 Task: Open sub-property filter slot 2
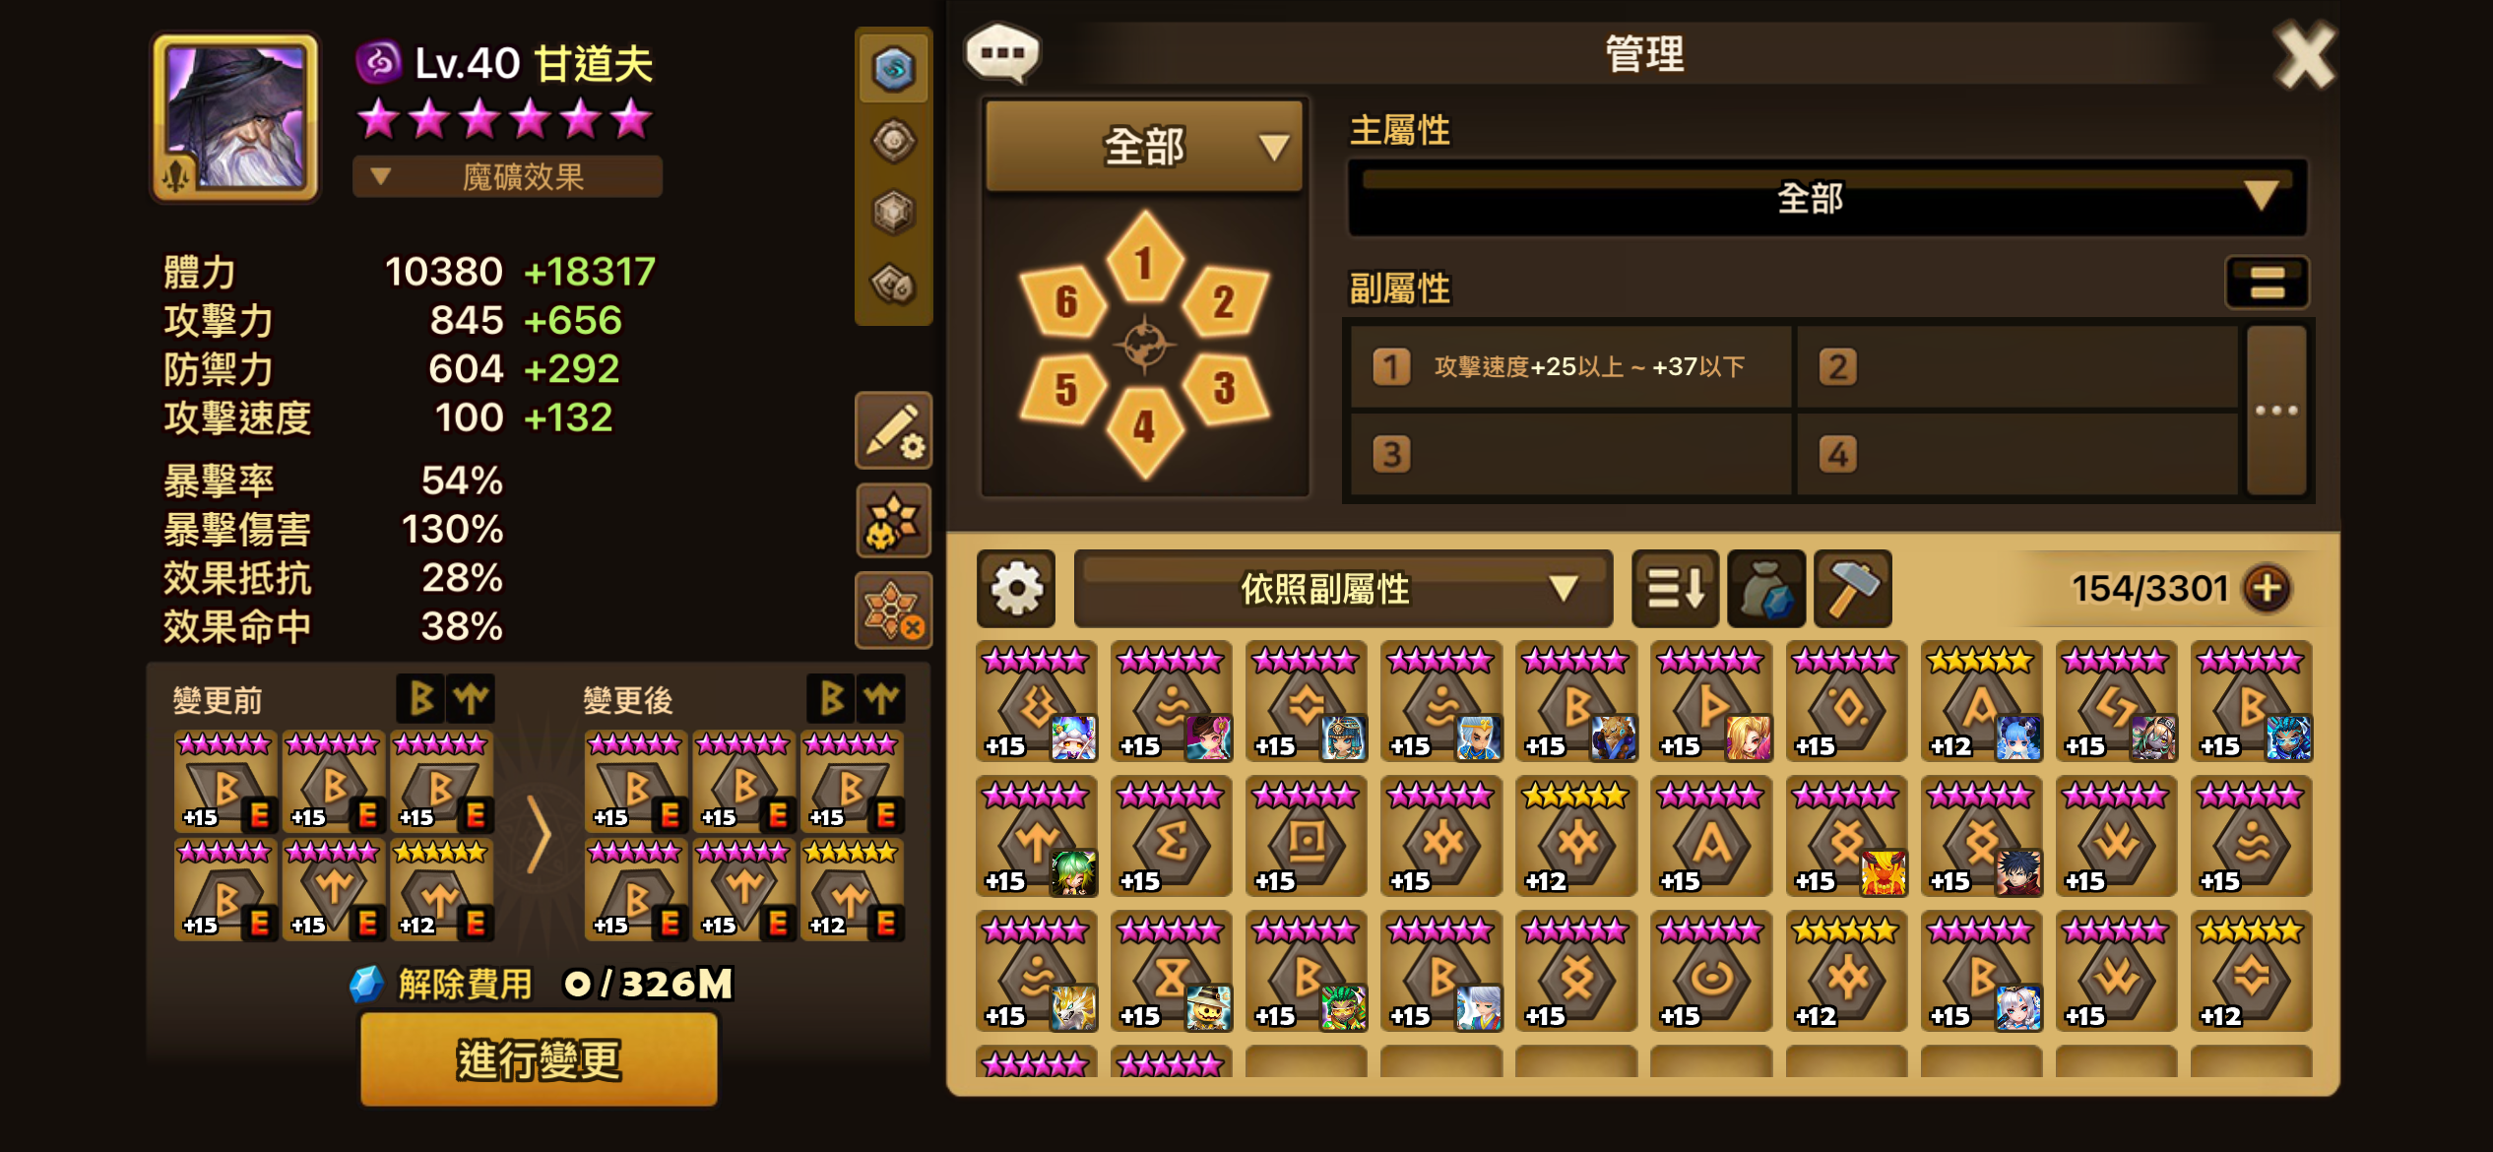click(x=2016, y=367)
